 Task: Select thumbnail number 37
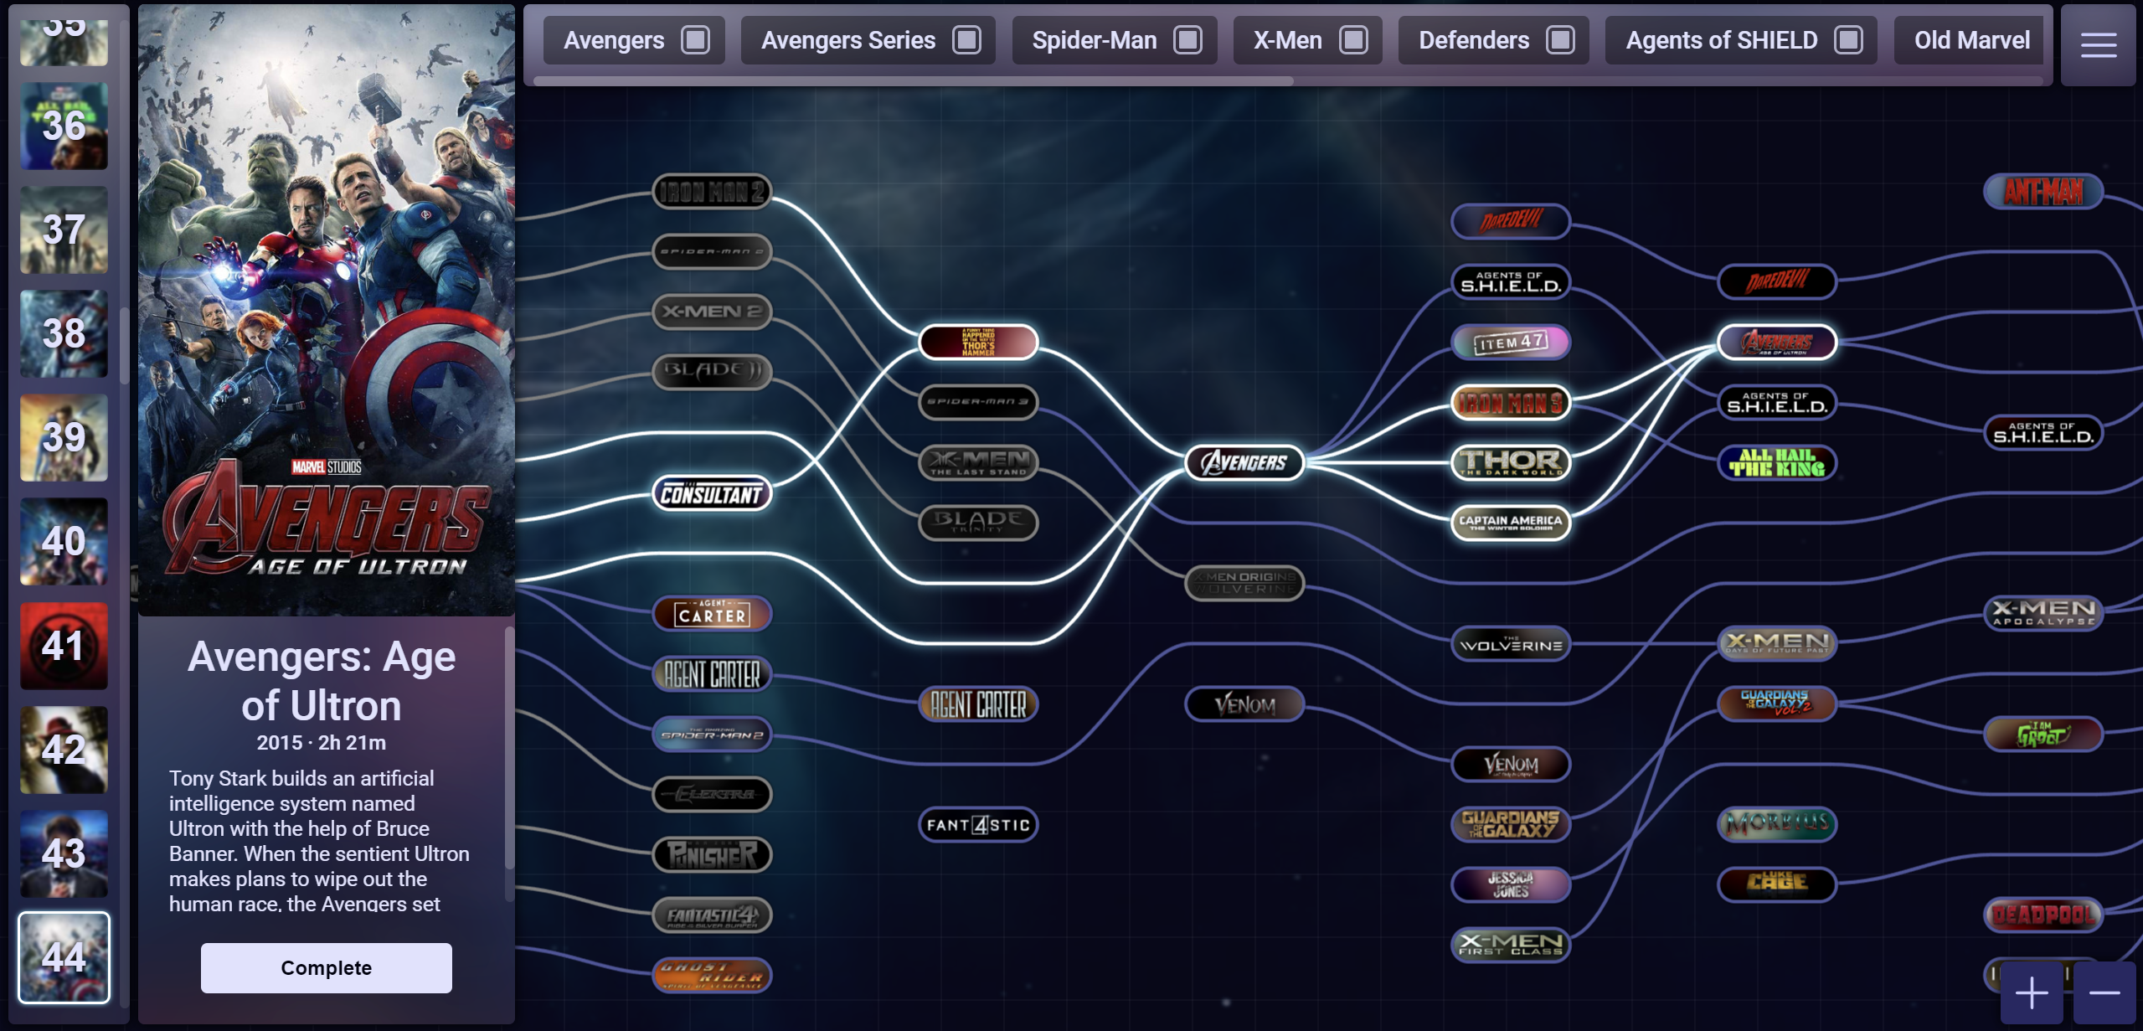pyautogui.click(x=64, y=230)
